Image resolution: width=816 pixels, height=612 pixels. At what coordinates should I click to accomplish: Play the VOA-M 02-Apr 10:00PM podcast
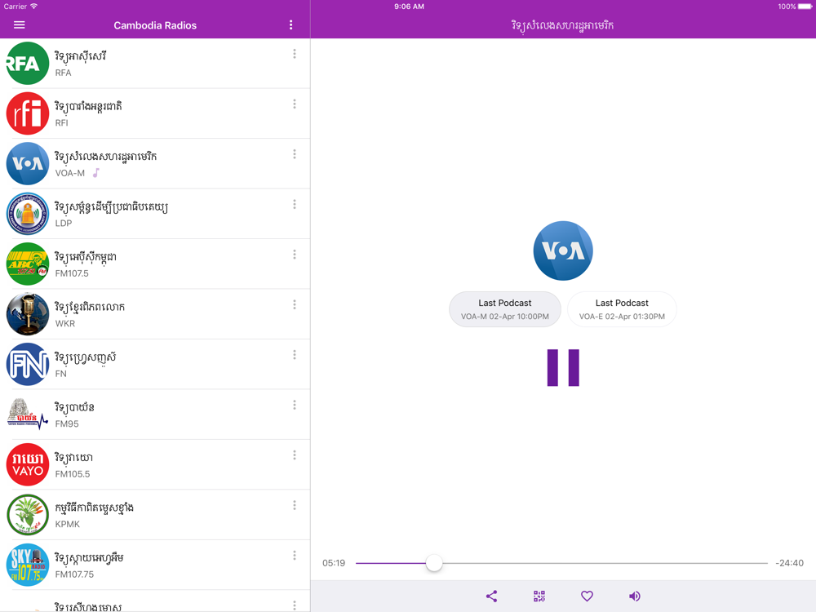(x=505, y=309)
